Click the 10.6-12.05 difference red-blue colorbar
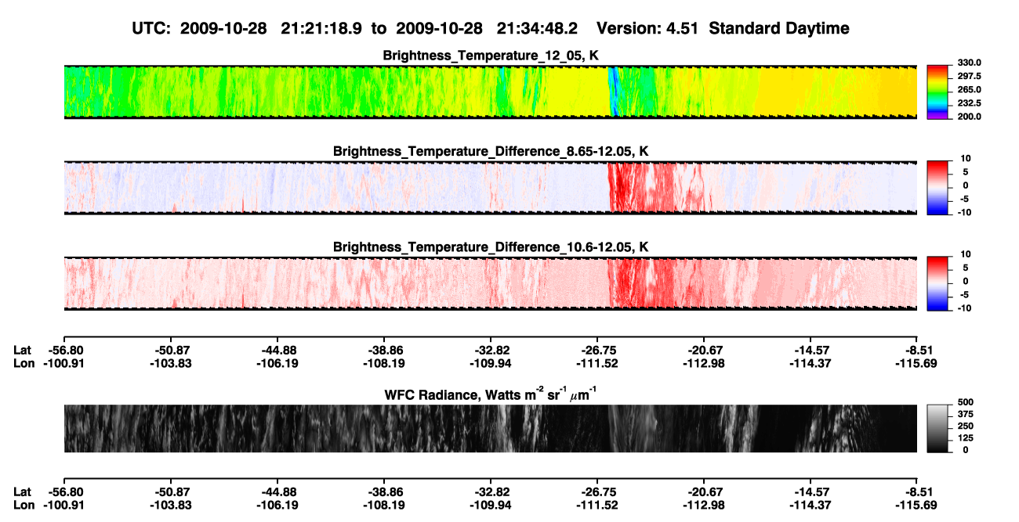The height and width of the screenshot is (522, 1019). pos(937,283)
